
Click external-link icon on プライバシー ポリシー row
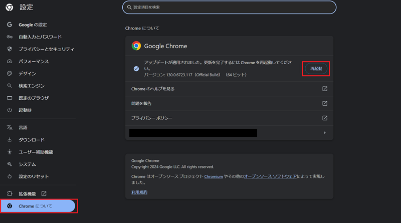pyautogui.click(x=325, y=118)
